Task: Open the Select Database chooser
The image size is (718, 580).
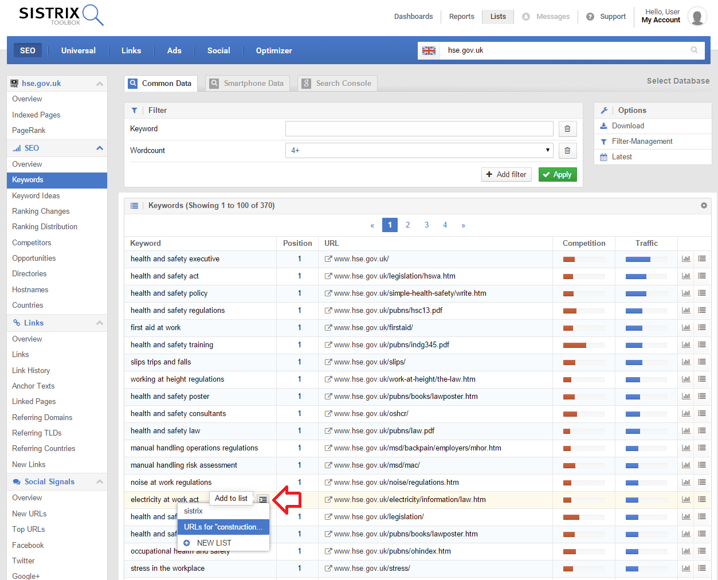Action: tap(678, 81)
